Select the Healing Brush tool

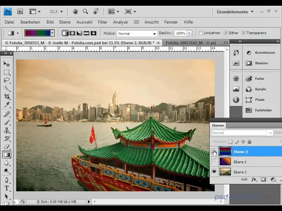coord(6,114)
